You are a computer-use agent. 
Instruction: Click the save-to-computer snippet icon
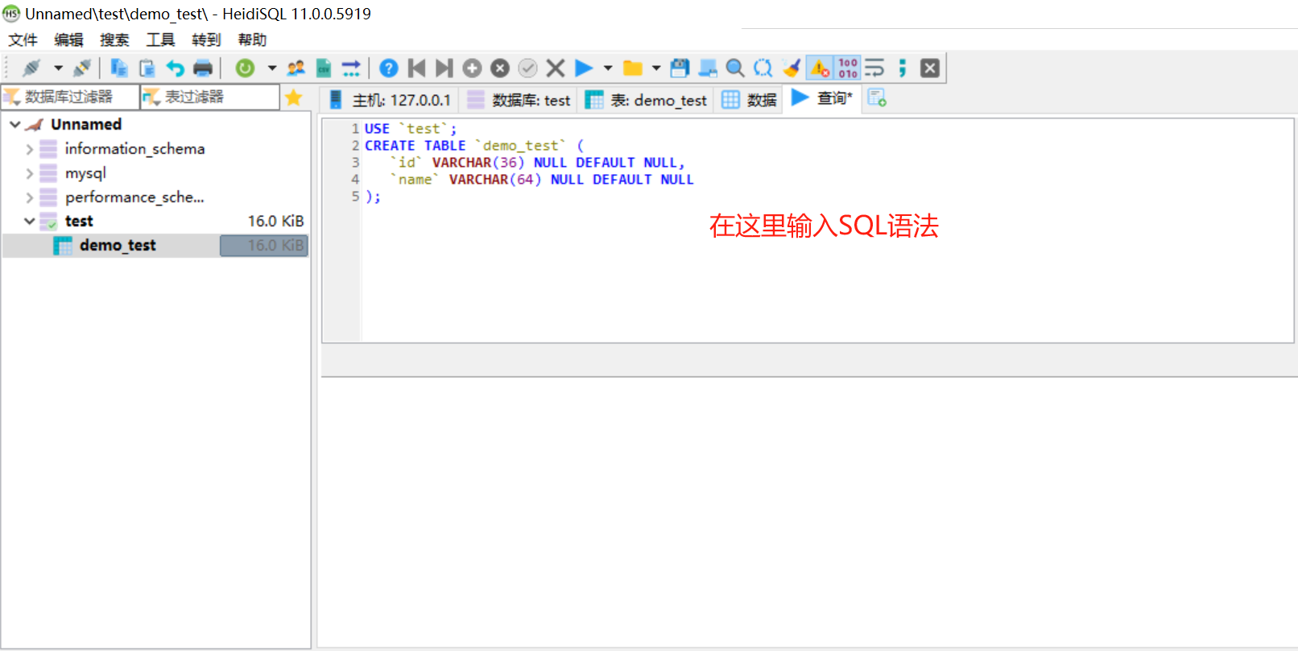coord(708,68)
